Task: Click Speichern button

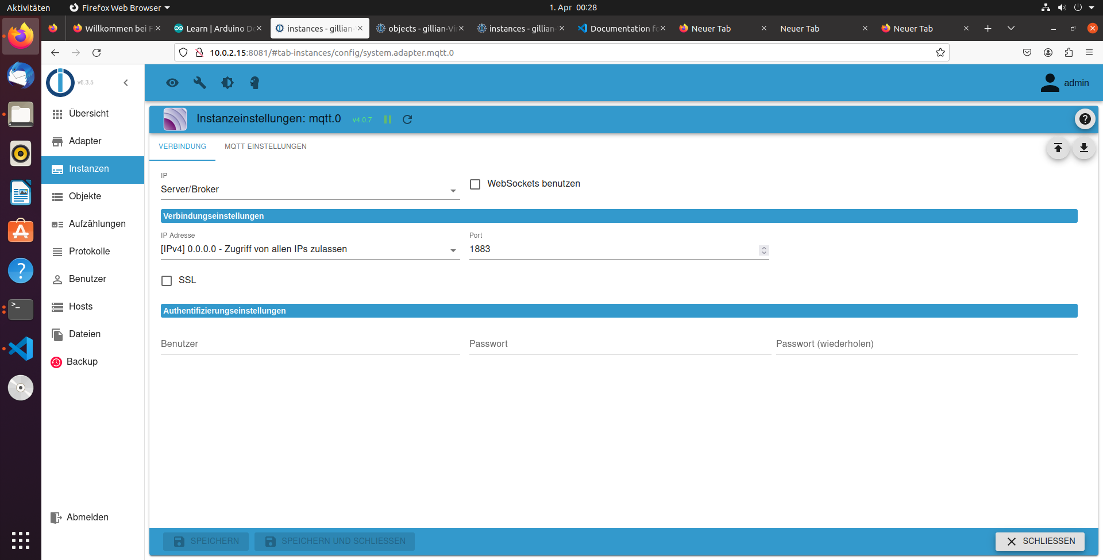Action: 206,541
